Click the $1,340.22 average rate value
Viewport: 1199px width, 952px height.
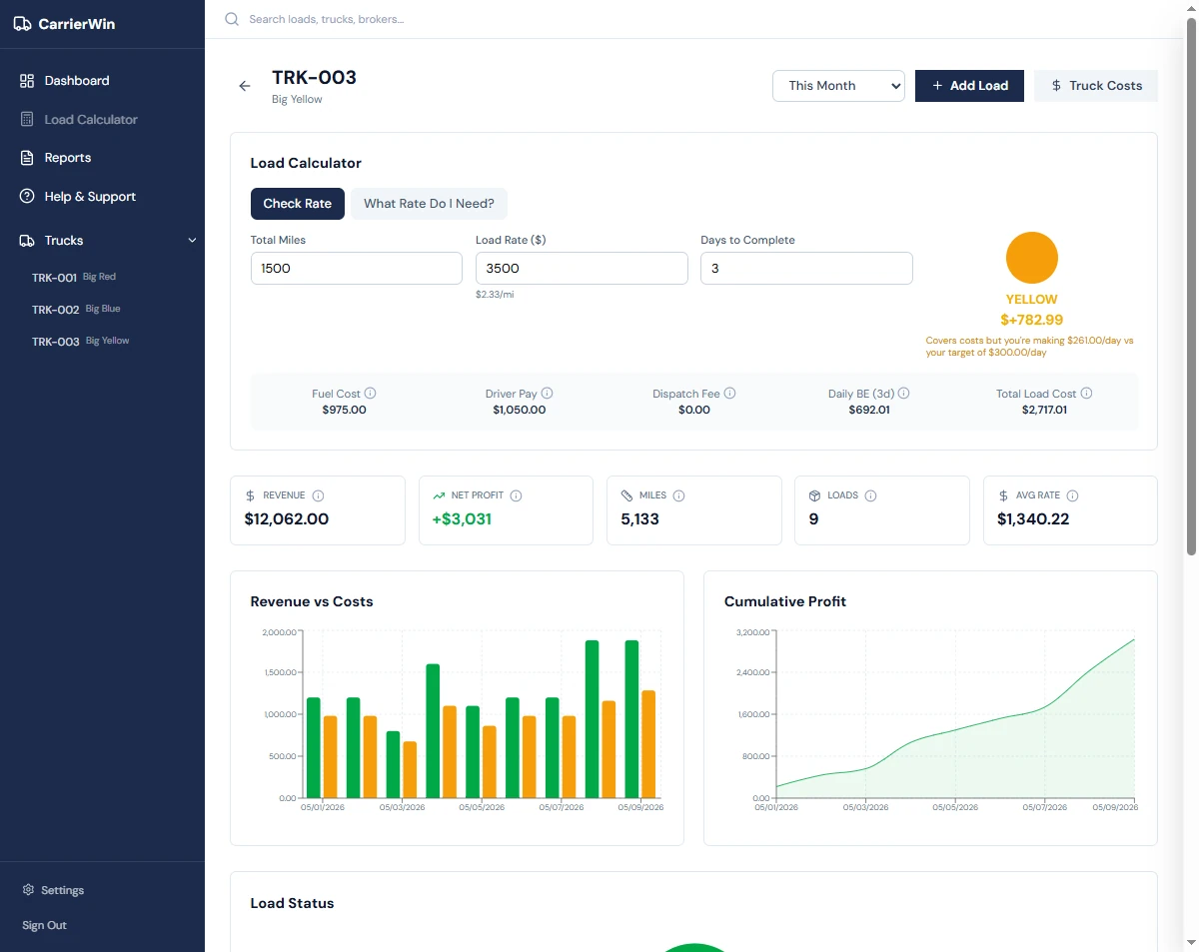tap(1033, 519)
